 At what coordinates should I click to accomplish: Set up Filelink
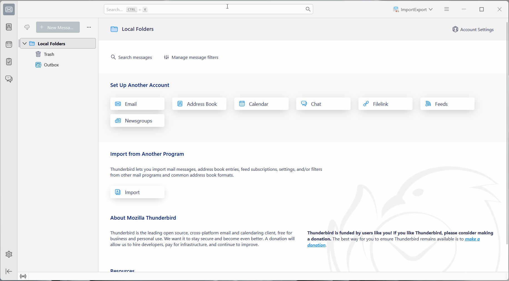tap(385, 104)
